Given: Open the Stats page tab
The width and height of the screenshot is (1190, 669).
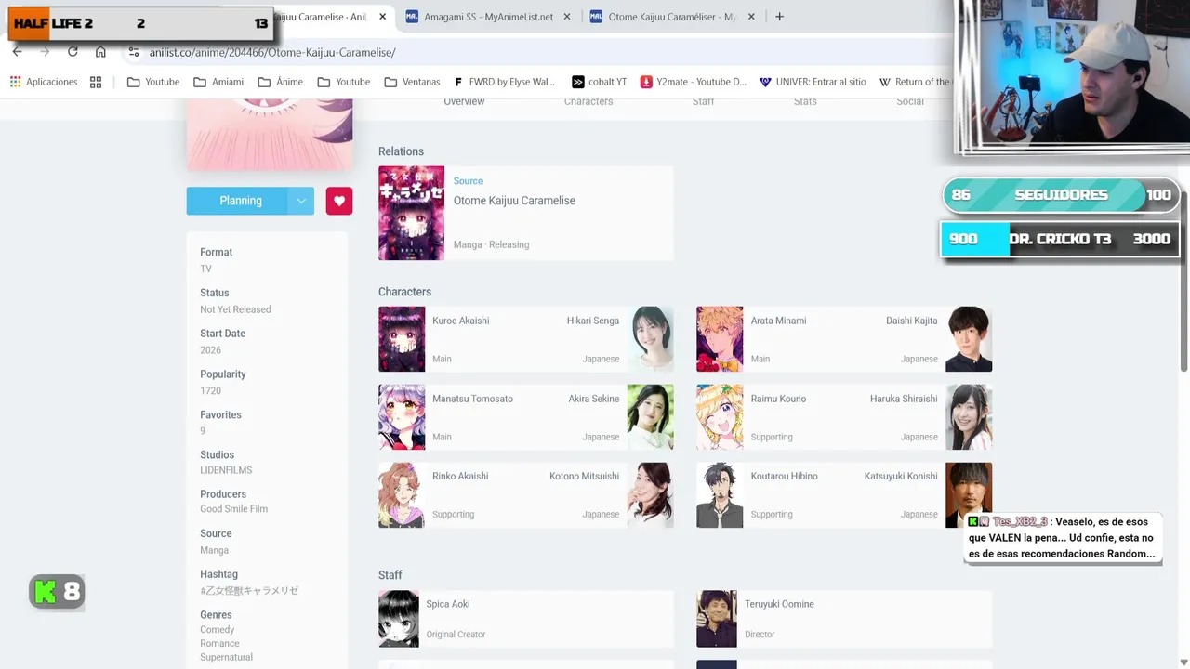Looking at the screenshot, I should coord(805,101).
